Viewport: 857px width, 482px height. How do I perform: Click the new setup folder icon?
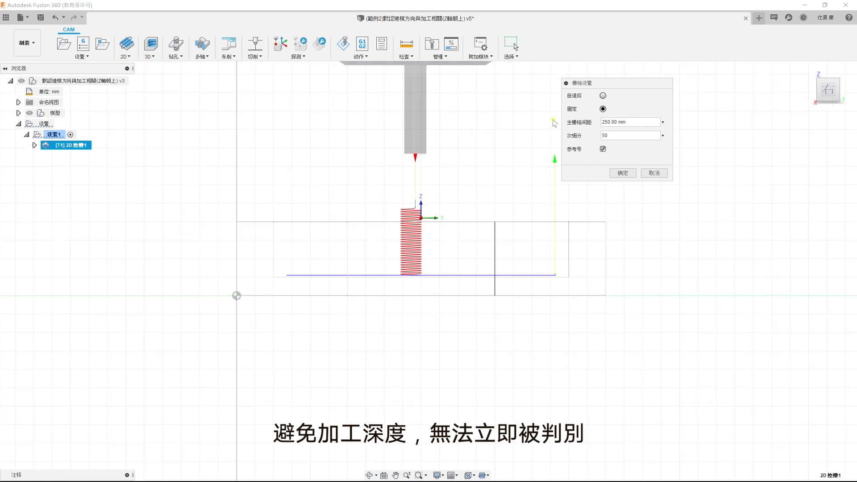click(x=64, y=43)
